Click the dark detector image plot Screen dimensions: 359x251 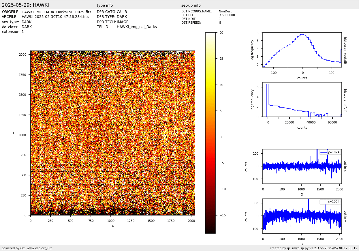click(x=112, y=133)
